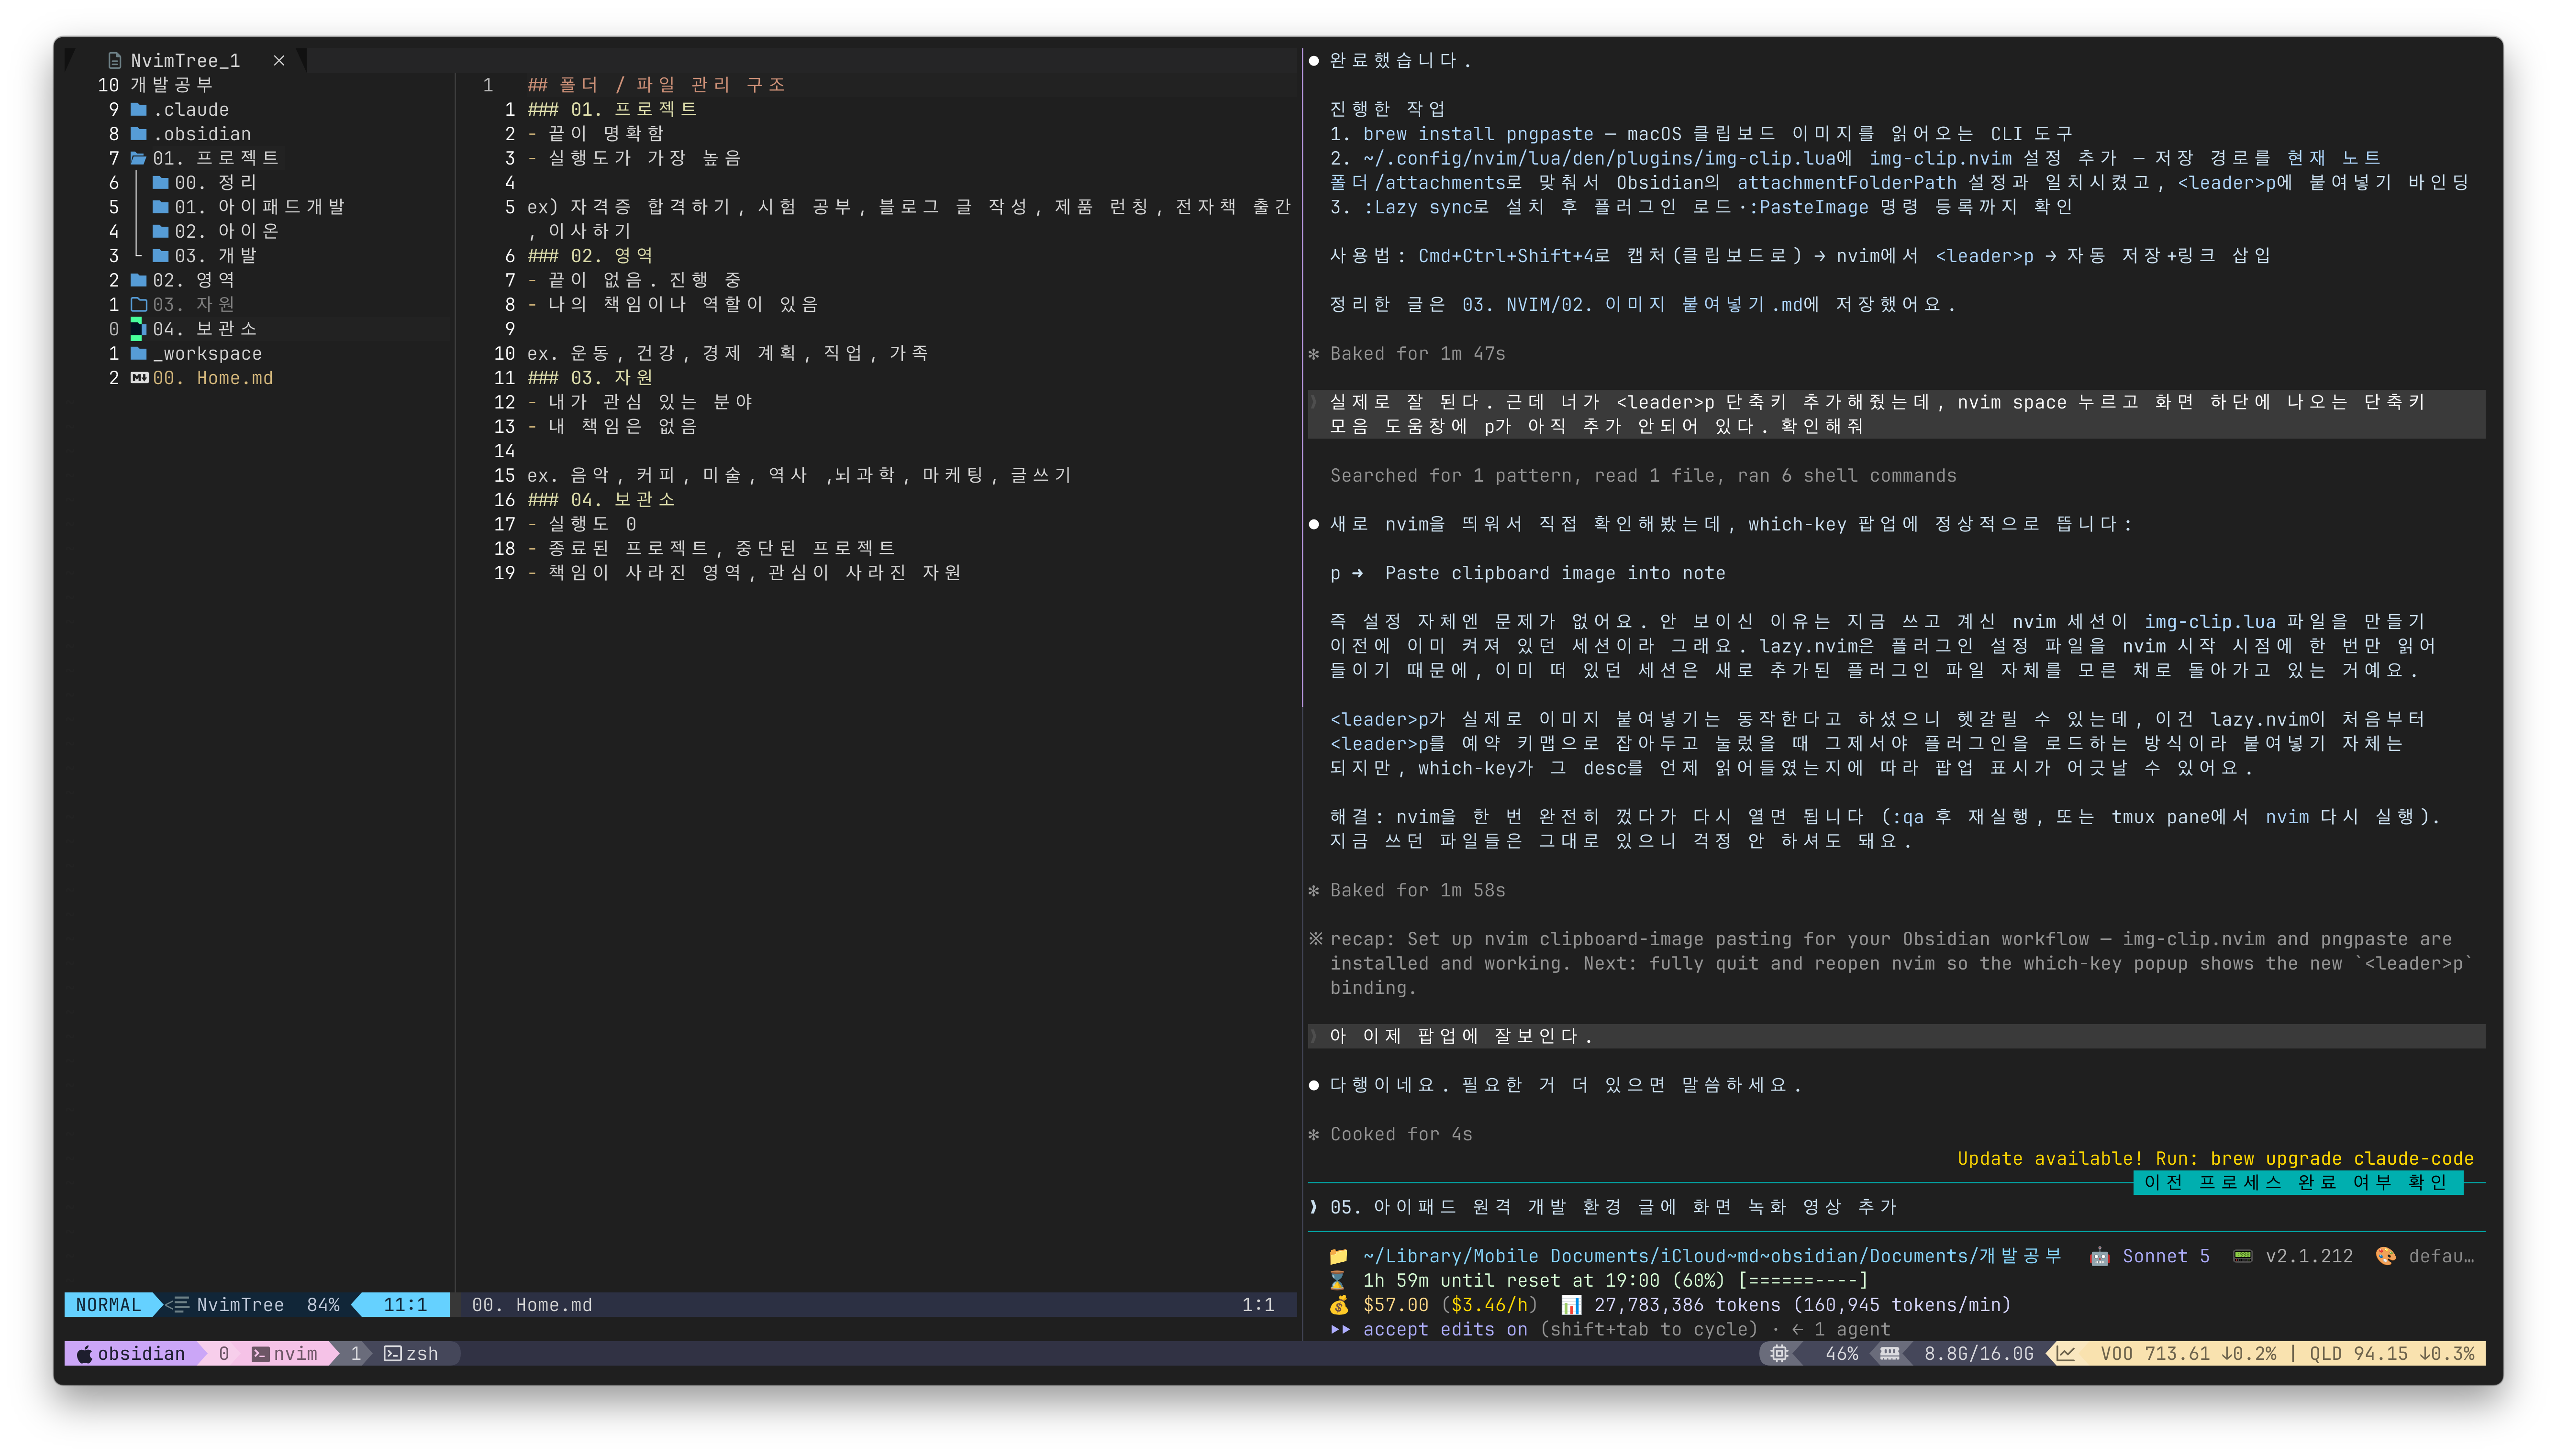The height and width of the screenshot is (1456, 2557).
Task: Click the Apple logo icon in tmux bar
Action: click(x=84, y=1353)
